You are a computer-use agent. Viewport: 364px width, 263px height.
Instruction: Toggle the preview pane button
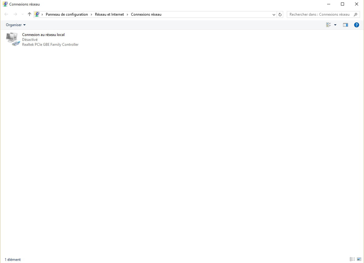pos(346,25)
